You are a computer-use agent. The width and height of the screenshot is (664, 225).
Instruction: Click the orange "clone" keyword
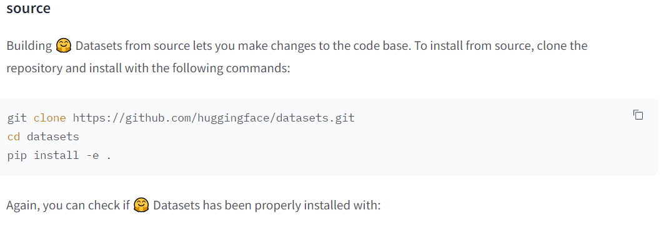click(x=49, y=118)
